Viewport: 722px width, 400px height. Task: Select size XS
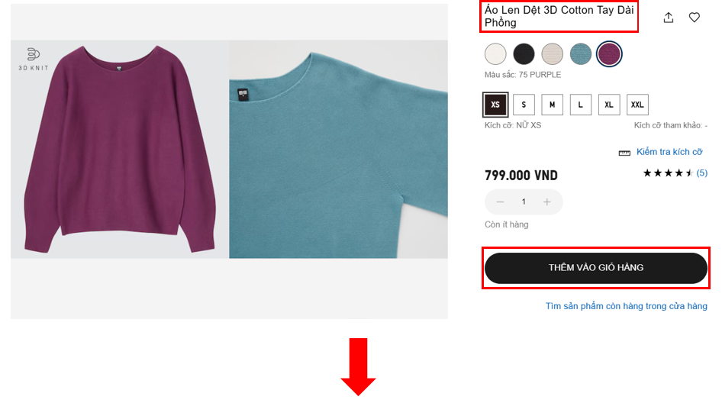pos(495,105)
